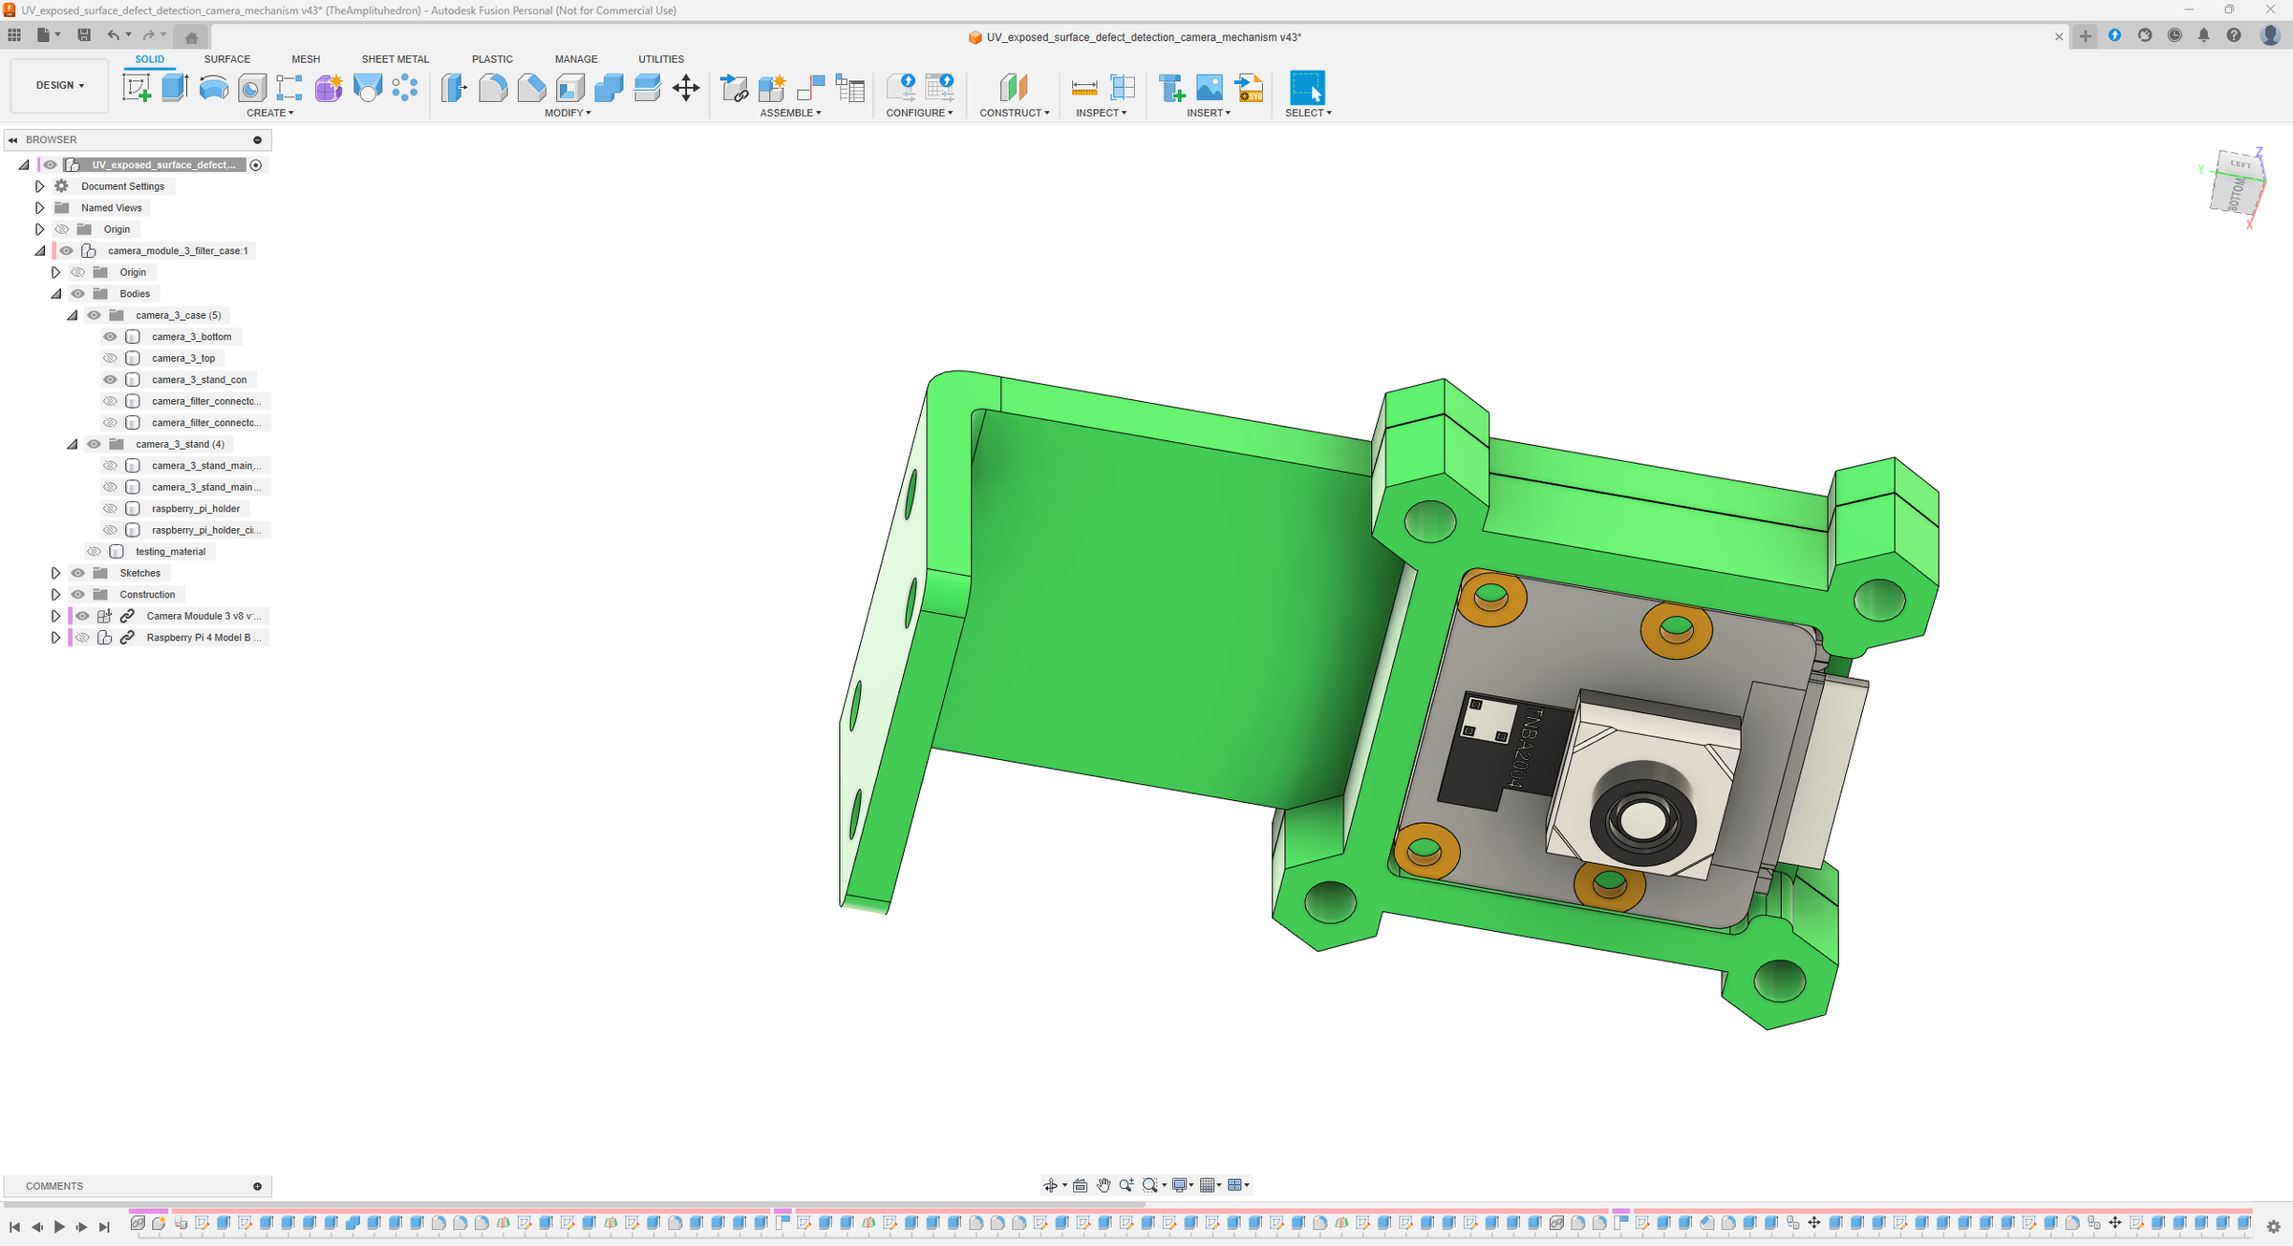Screen dimensions: 2293x1246
Task: Expand the Sketches folder
Action: click(x=55, y=573)
